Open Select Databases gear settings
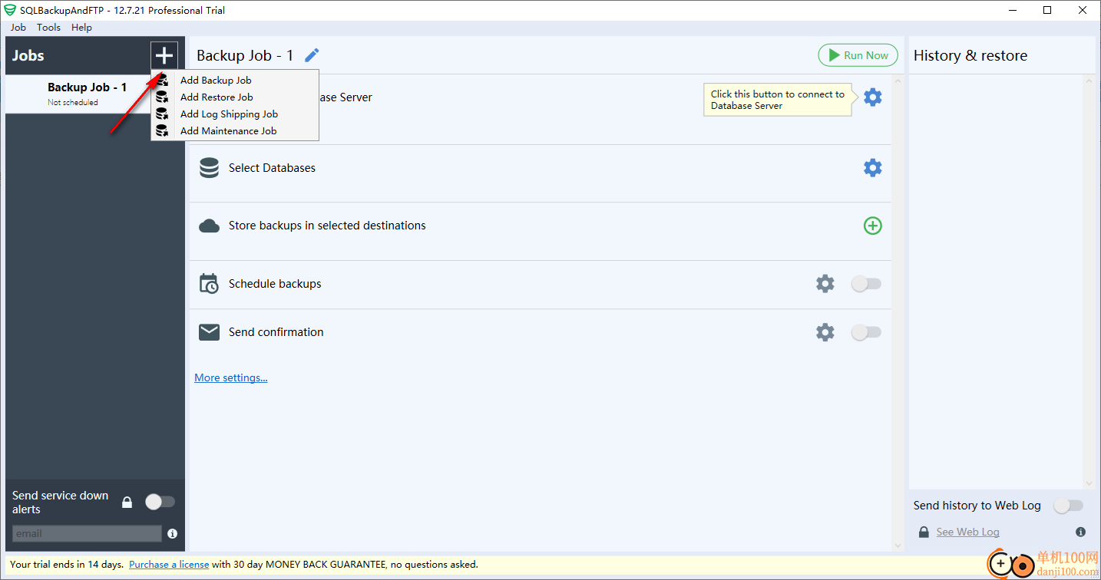This screenshot has height=580, width=1101. tap(873, 168)
